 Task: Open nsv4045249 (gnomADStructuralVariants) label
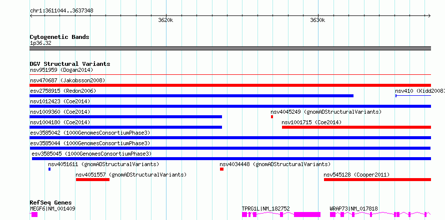click(326, 112)
